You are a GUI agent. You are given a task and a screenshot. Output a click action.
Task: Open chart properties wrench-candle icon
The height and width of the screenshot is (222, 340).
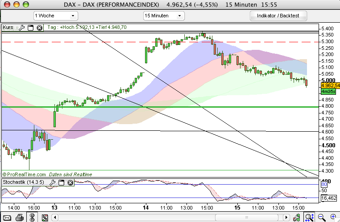pos(296,217)
